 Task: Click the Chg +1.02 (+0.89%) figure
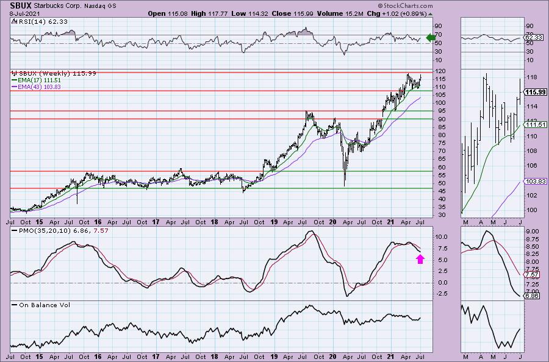(396, 13)
